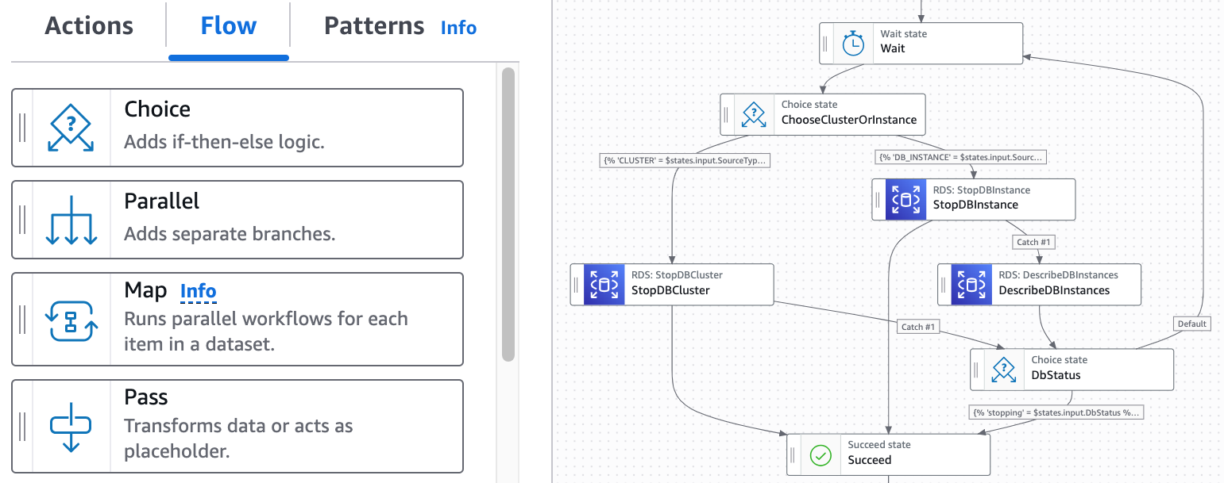Grab the DbStatus node drag handle

pos(977,370)
